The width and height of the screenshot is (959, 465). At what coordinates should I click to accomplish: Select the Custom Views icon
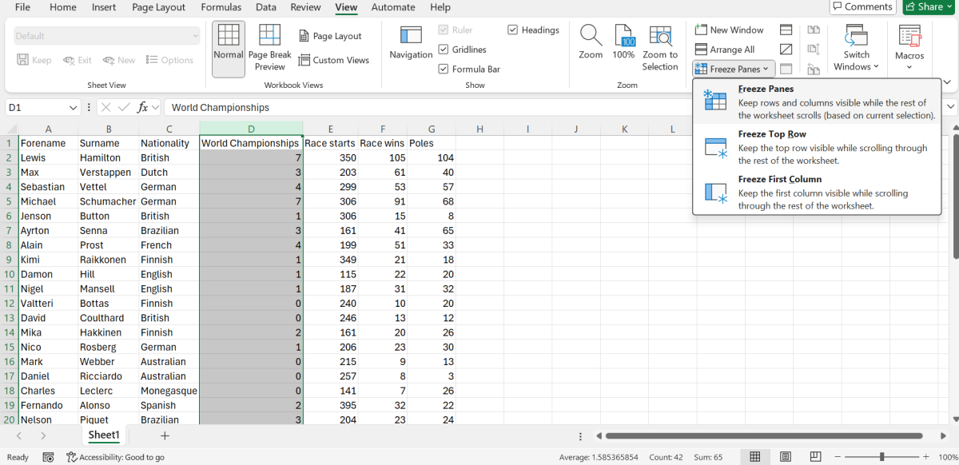pyautogui.click(x=334, y=59)
